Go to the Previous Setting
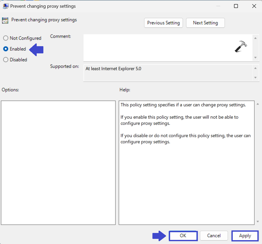 point(163,23)
